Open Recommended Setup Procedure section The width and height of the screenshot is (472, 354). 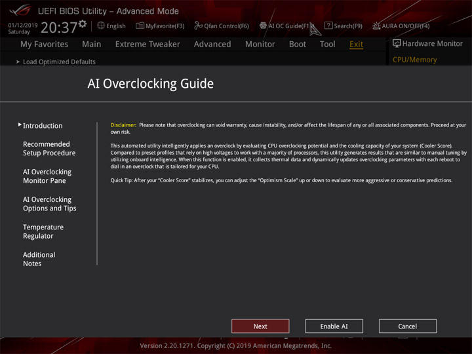click(49, 148)
